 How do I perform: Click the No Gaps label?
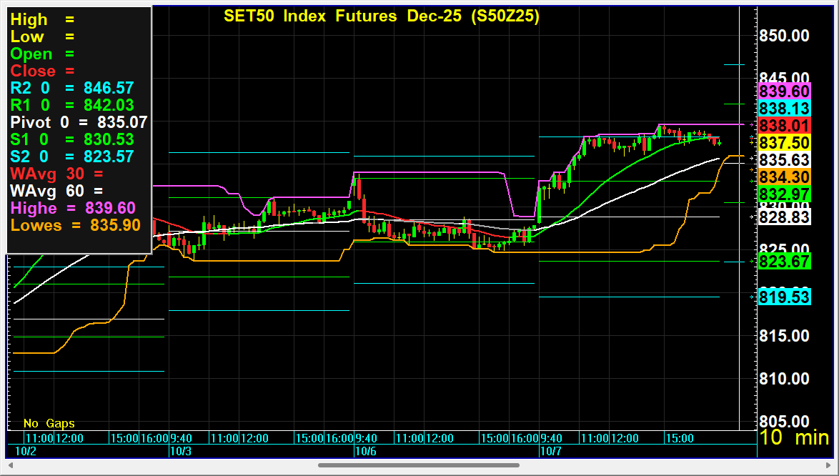tap(49, 424)
